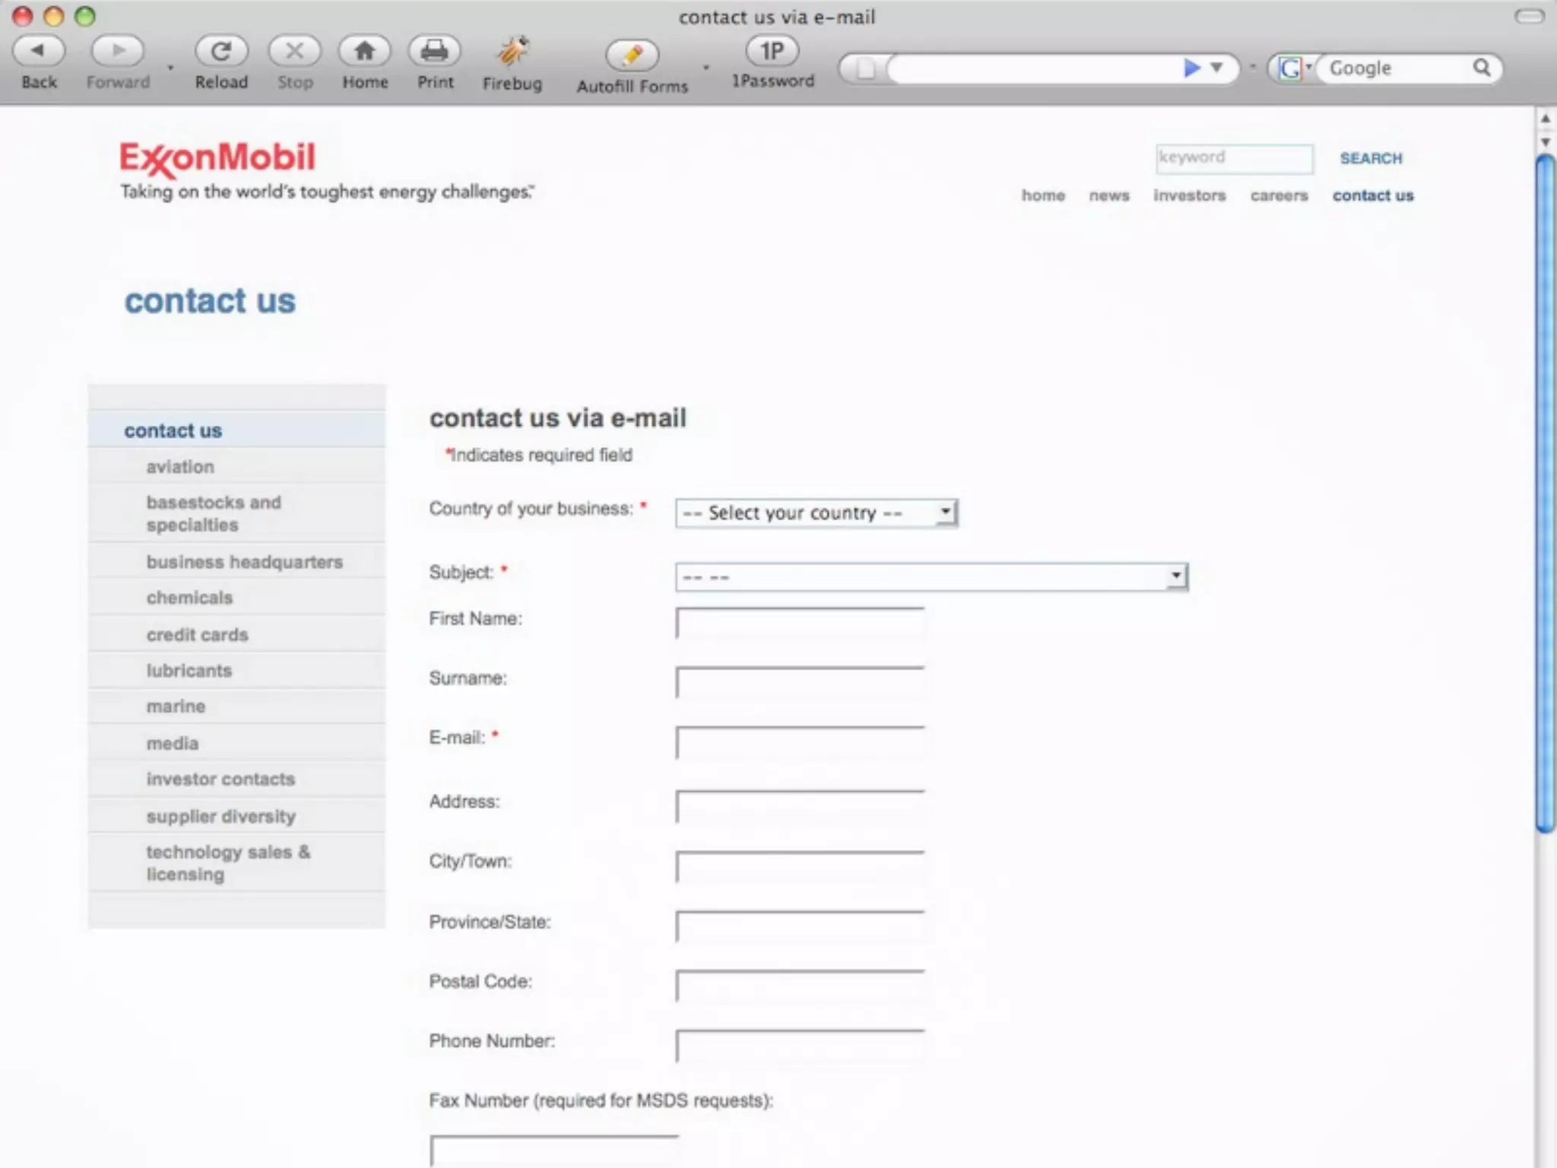Click the Back navigation arrow icon
This screenshot has width=1557, height=1168.
[x=38, y=51]
